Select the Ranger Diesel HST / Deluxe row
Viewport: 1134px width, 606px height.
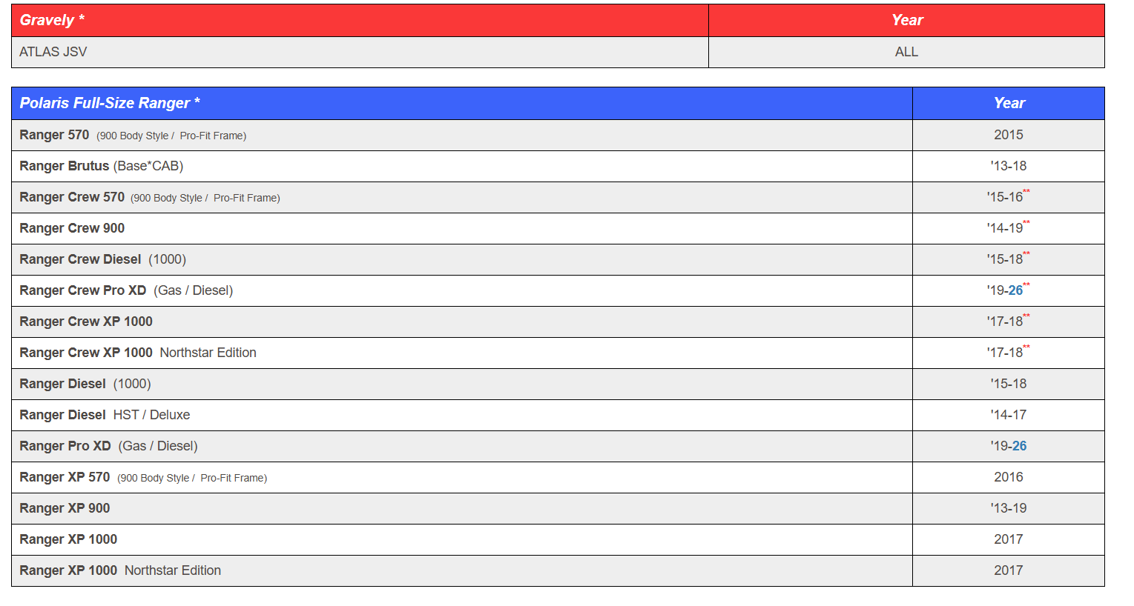coord(558,415)
